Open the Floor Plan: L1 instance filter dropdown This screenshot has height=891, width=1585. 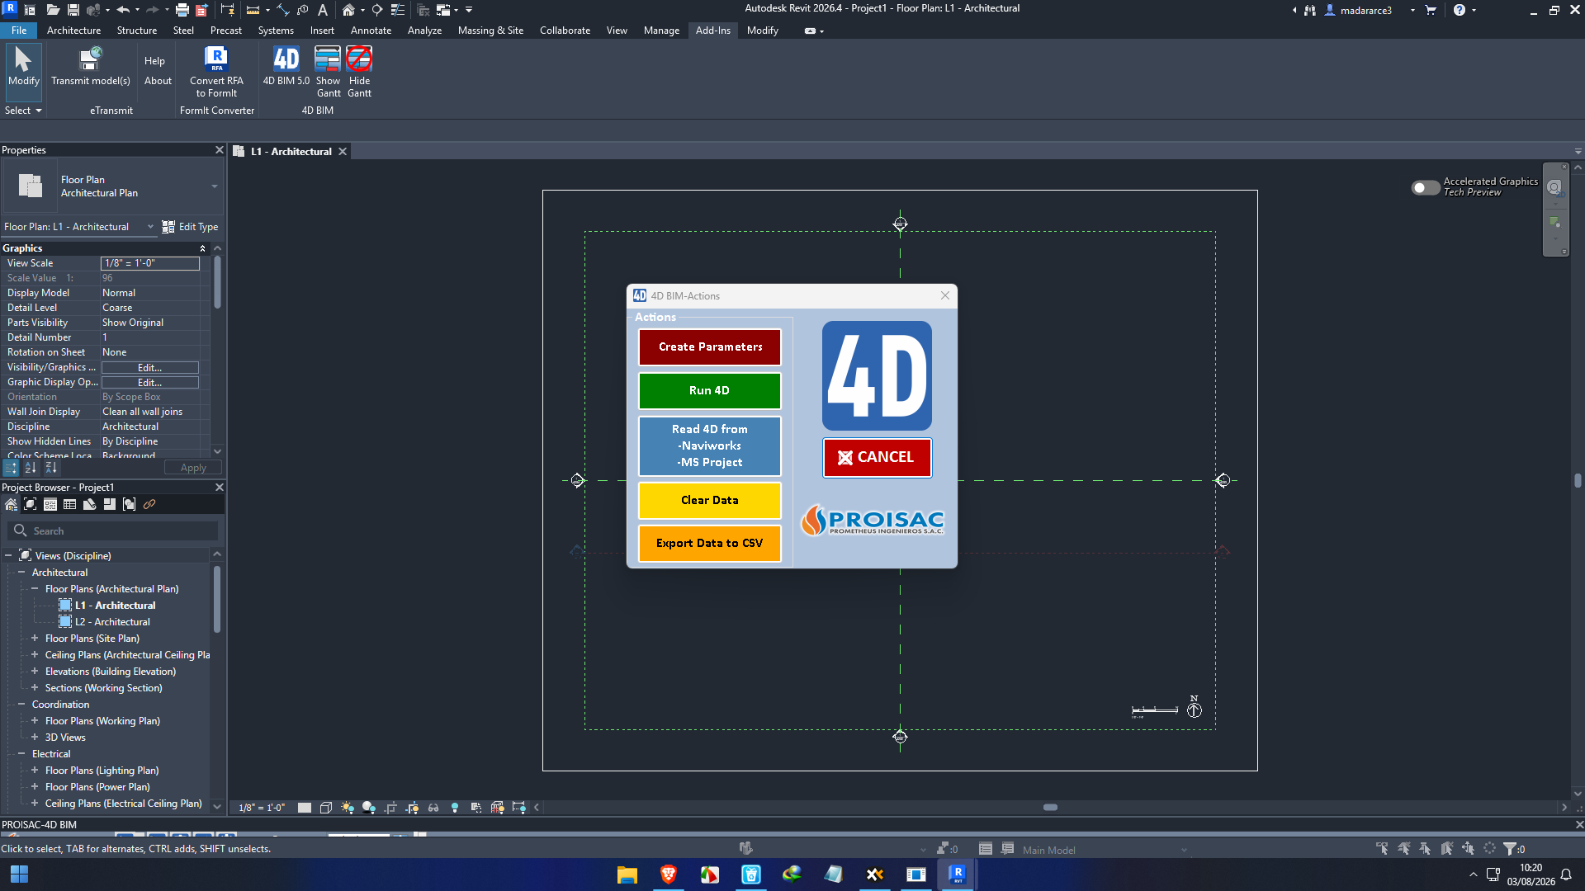pos(150,227)
